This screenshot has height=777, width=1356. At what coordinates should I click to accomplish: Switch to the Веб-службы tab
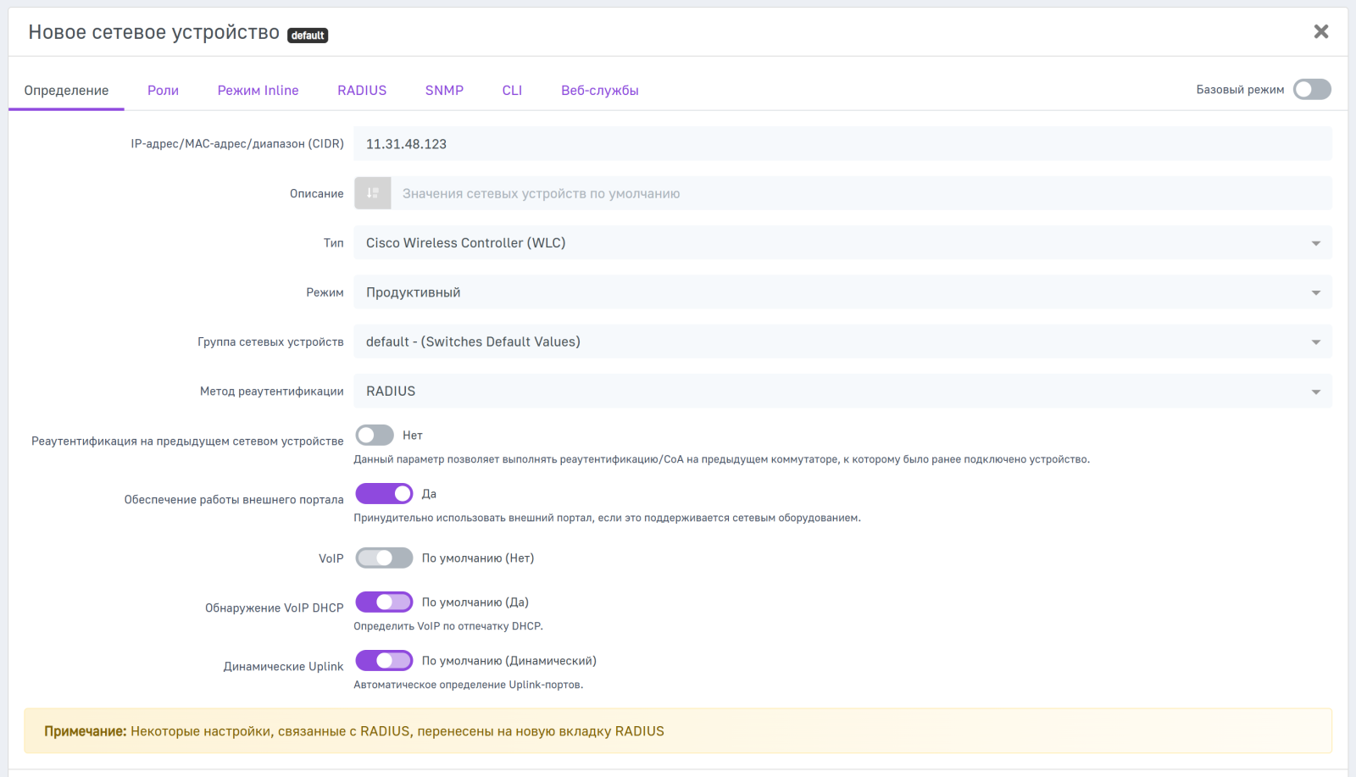[599, 91]
